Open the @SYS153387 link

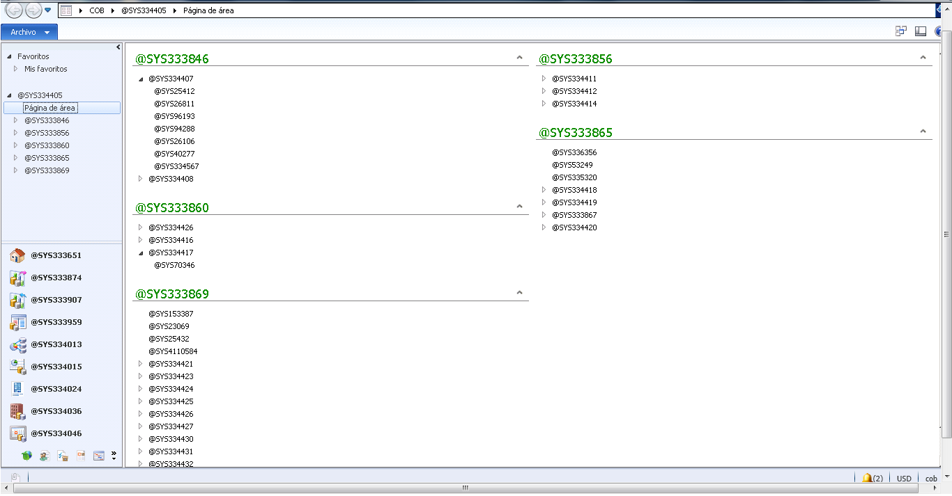[171, 314]
